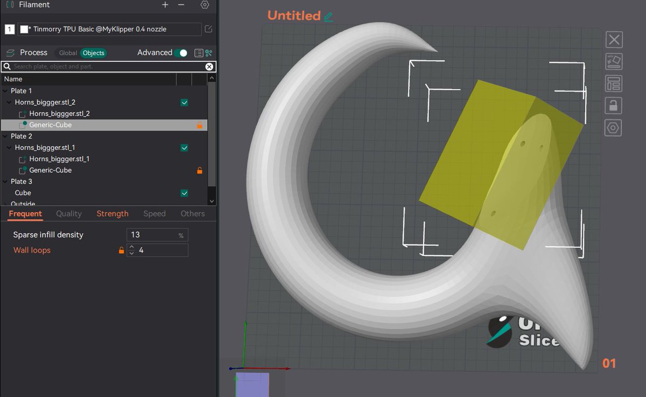Click the lock icon on Plate 2 Generic-Cube
This screenshot has height=397, width=646.
pos(199,170)
